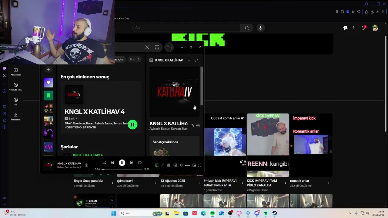Open the KNGL X KATLİHAV 4 top result card
Image resolution: width=388 pixels, height=218 pixels.
101,108
